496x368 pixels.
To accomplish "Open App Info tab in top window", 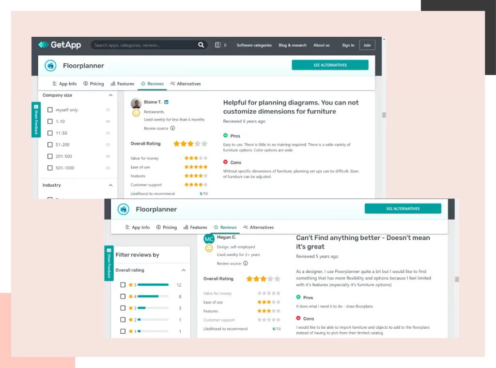I will point(64,84).
